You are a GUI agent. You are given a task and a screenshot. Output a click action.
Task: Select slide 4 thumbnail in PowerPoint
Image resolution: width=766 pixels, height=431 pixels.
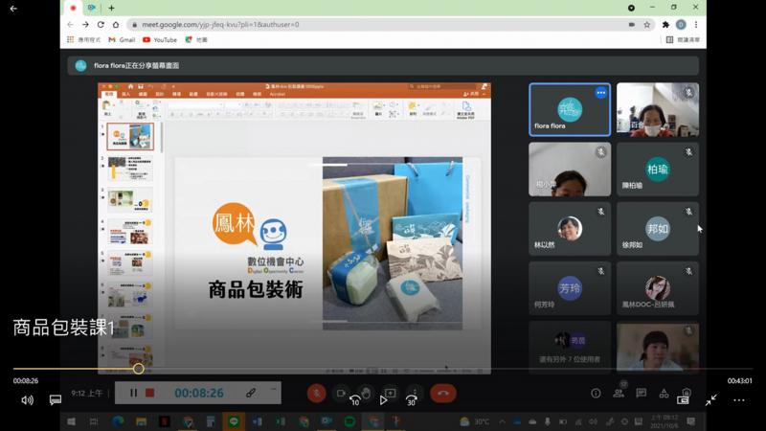(130, 232)
